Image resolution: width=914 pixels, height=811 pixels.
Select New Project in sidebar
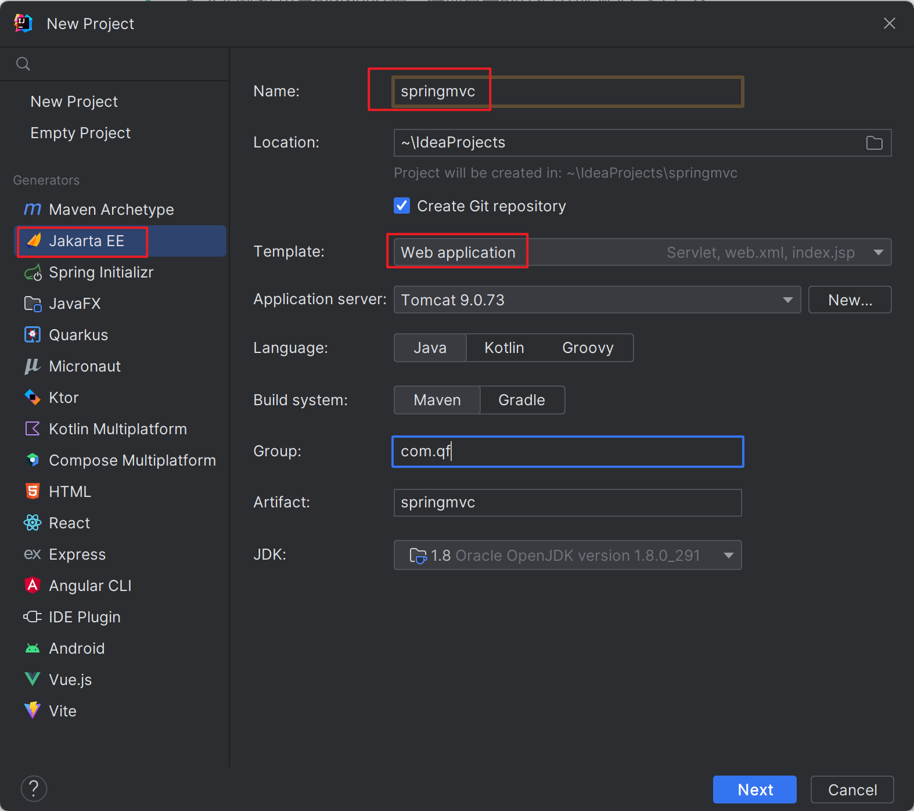(74, 102)
